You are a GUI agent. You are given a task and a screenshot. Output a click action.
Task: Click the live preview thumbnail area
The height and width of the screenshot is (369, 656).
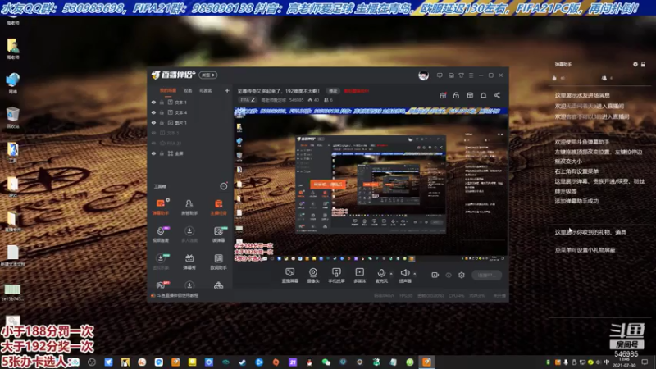[371, 184]
